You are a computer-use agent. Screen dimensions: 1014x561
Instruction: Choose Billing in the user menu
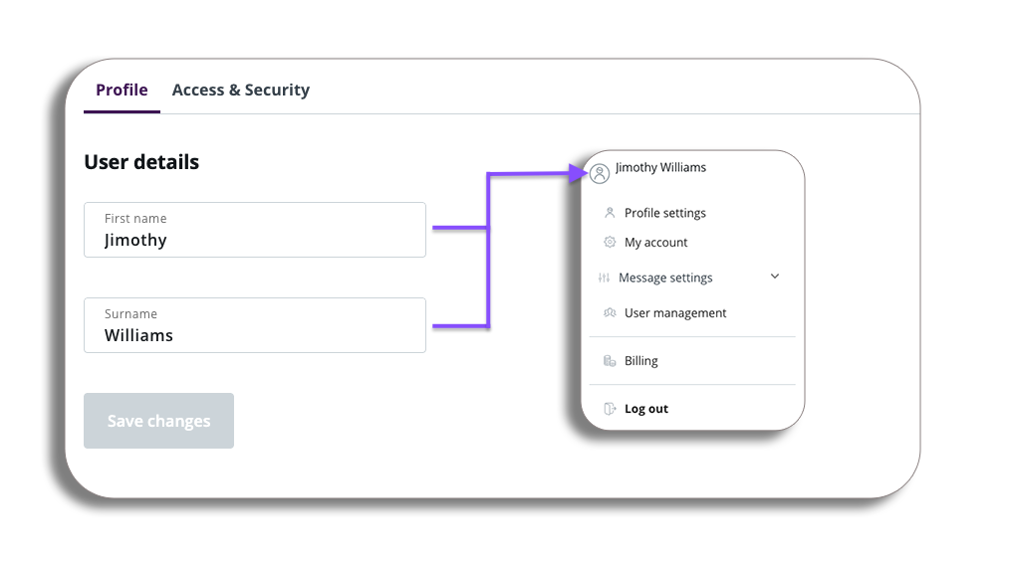pyautogui.click(x=641, y=361)
